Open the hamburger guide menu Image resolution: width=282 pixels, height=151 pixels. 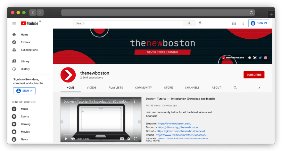click(14, 23)
